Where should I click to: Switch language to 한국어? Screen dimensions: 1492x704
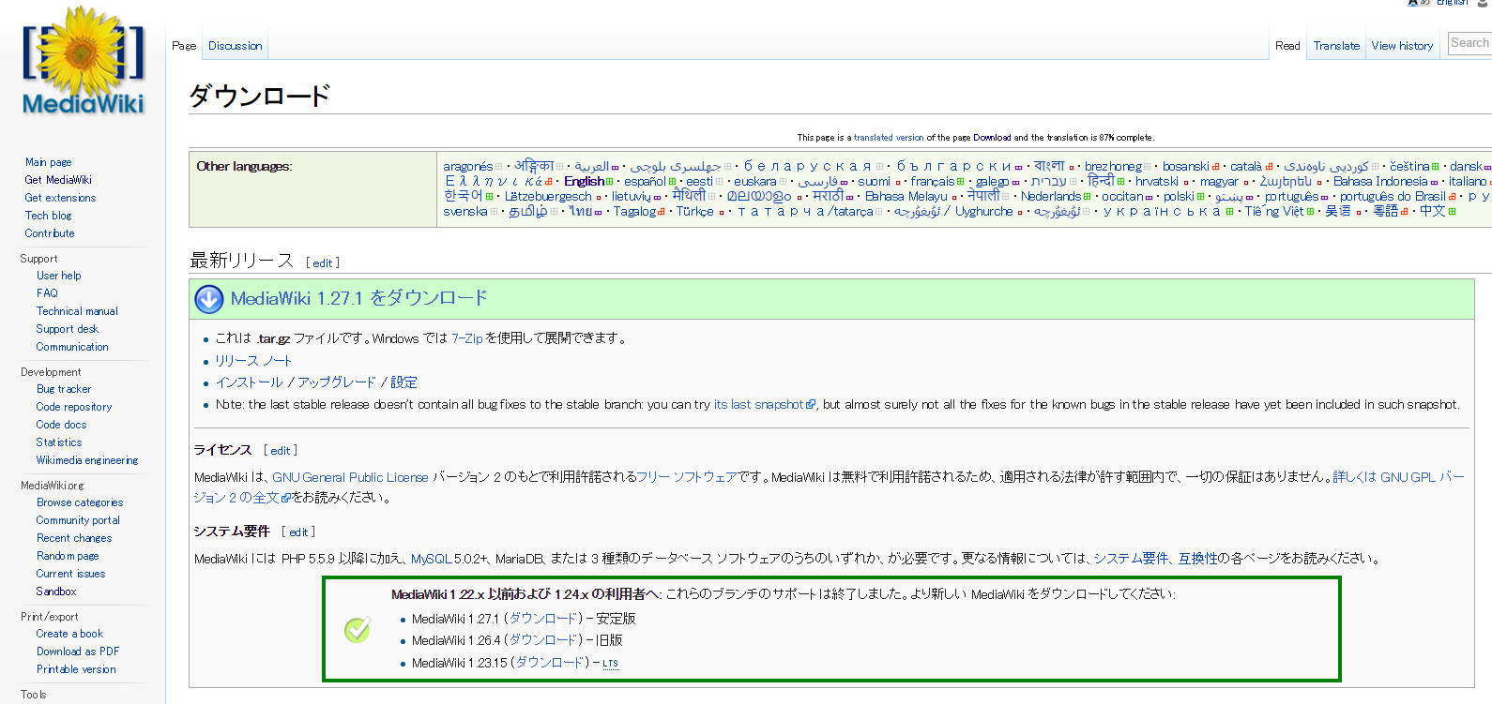[464, 197]
